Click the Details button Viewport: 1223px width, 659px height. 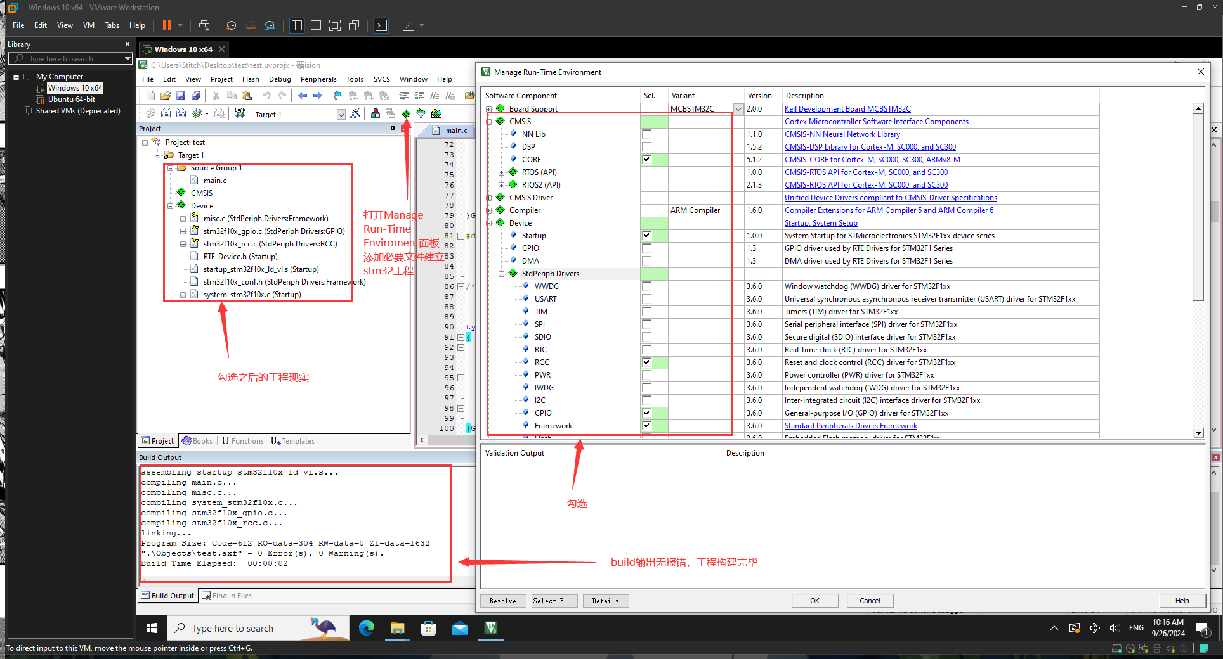coord(606,601)
